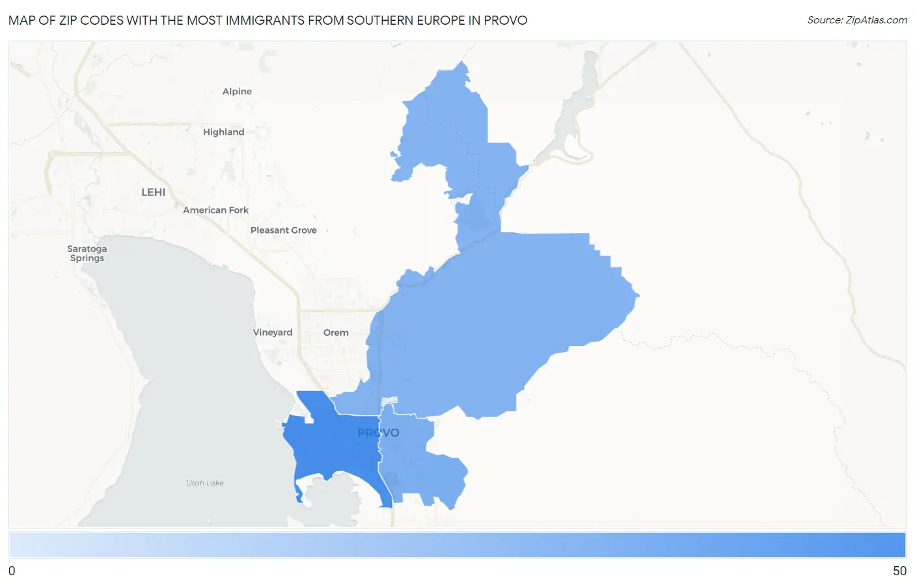Click the Source: ZipAtlas.com text
915x585 pixels.
point(857,20)
